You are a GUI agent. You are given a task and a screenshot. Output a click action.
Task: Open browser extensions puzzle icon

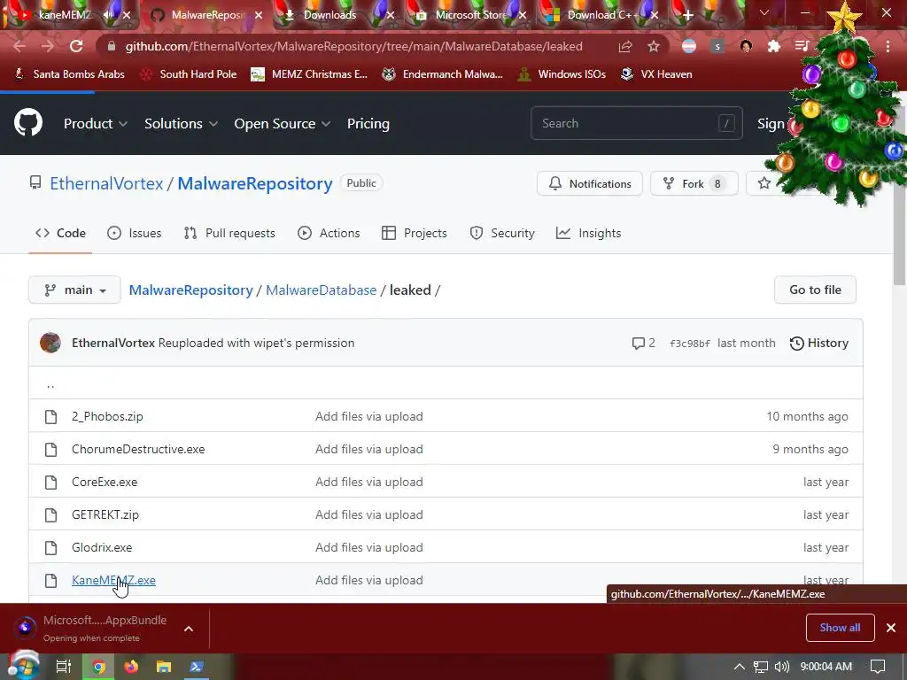coord(774,46)
